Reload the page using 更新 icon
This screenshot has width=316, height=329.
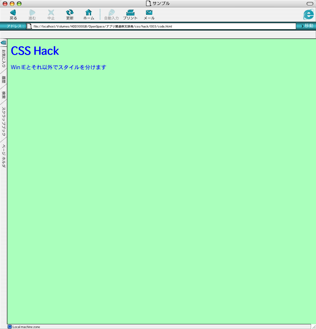click(x=70, y=13)
